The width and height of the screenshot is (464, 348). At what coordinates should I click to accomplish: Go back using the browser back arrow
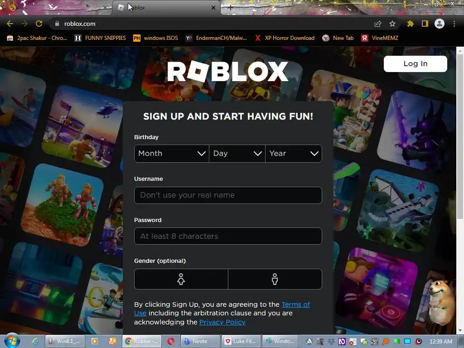pos(10,24)
